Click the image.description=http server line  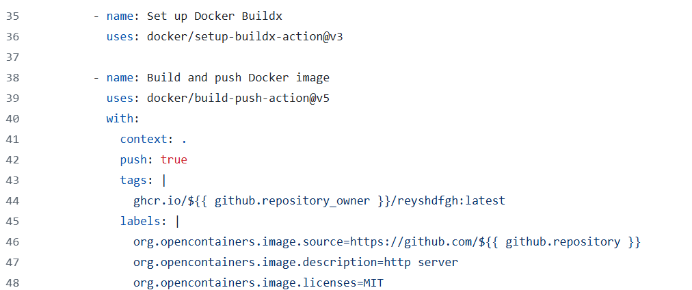click(295, 263)
